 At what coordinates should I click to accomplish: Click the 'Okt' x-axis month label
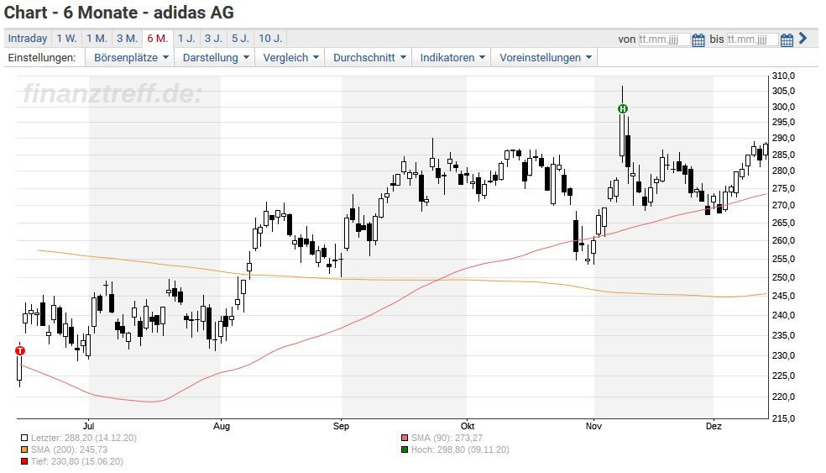[468, 426]
